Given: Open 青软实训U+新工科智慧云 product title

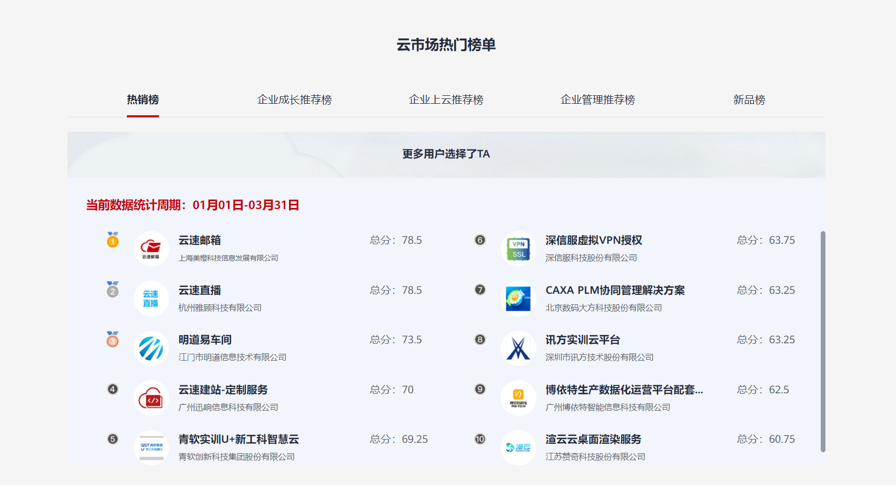Looking at the screenshot, I should (x=238, y=439).
